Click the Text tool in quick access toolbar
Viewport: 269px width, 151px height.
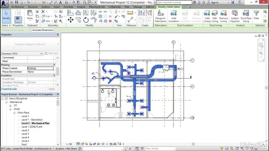61,3
